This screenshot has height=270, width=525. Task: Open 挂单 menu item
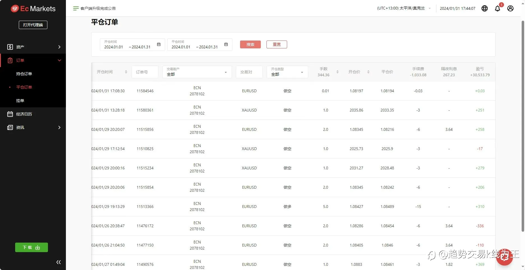coord(20,101)
